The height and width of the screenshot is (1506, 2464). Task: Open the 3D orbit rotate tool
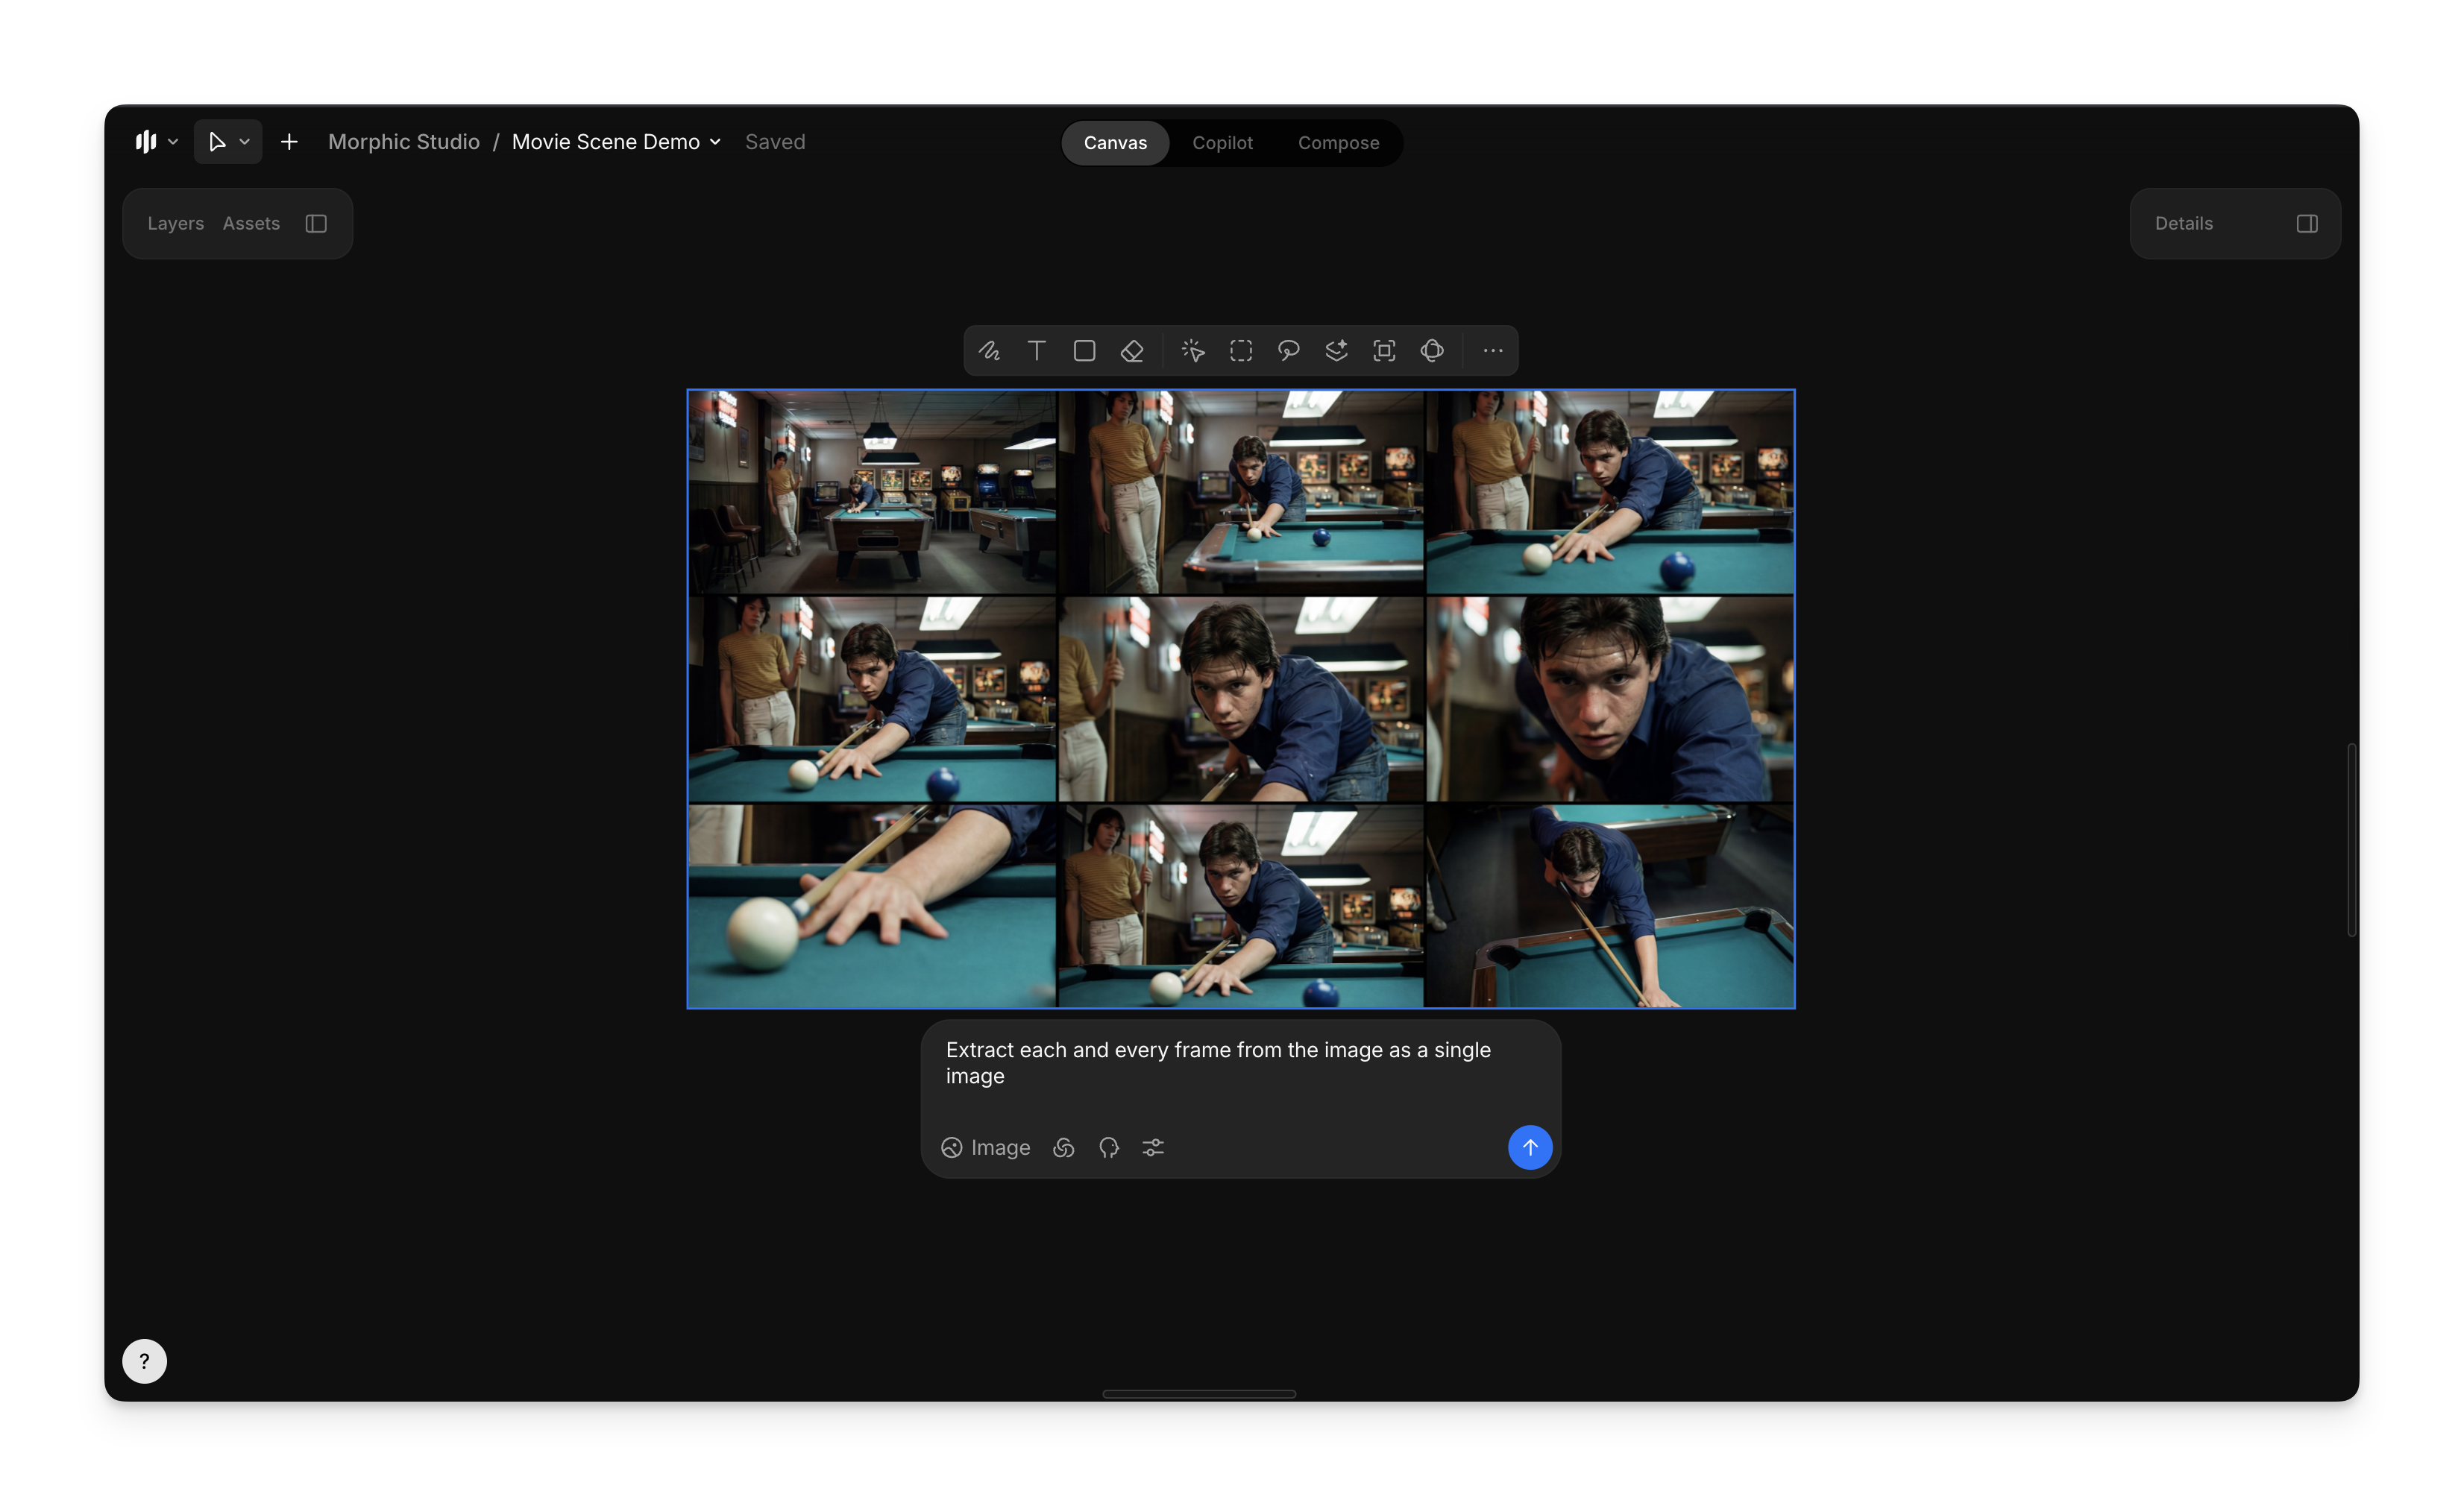tap(1432, 351)
